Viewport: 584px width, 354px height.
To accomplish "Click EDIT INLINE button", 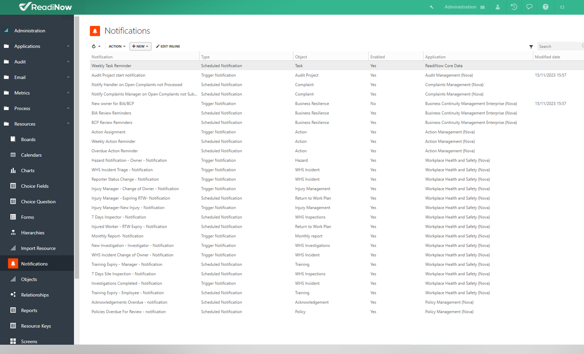I will coord(168,47).
